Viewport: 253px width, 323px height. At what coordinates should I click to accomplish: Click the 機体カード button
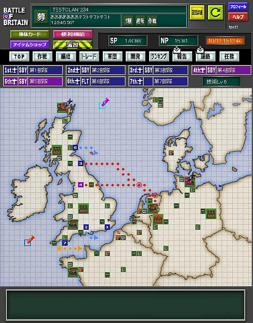pos(30,35)
